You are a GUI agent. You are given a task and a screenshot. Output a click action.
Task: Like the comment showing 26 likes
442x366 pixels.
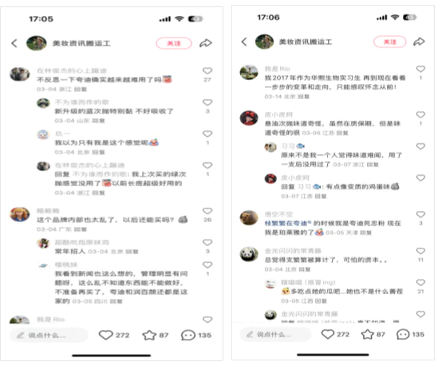[x=207, y=211]
